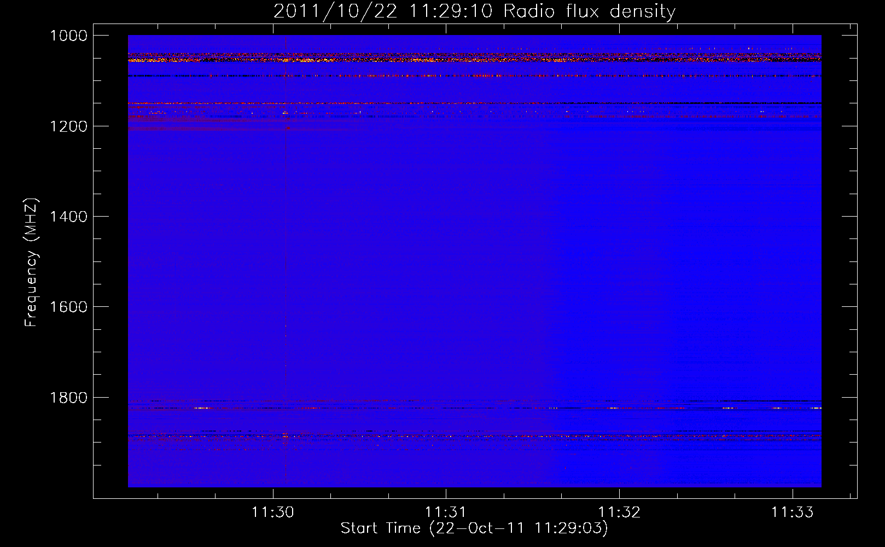Click the 1800 frequency tick label
This screenshot has width=885, height=547.
point(69,398)
